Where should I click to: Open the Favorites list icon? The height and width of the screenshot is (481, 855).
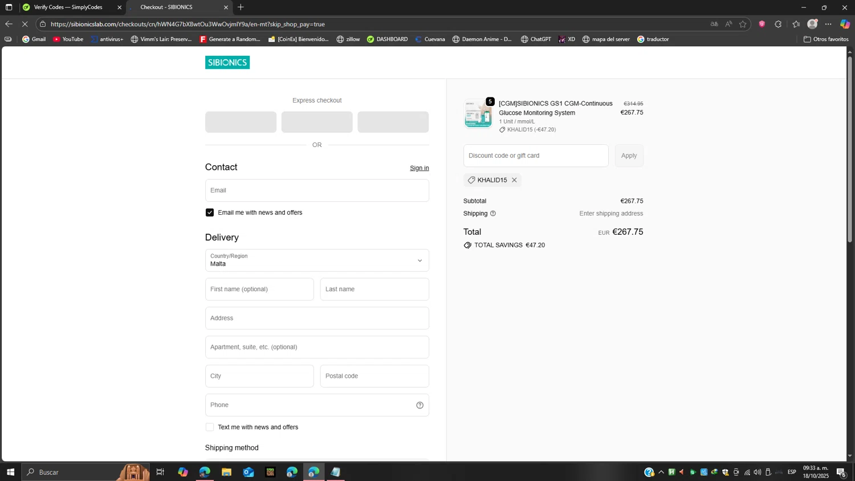tap(796, 24)
